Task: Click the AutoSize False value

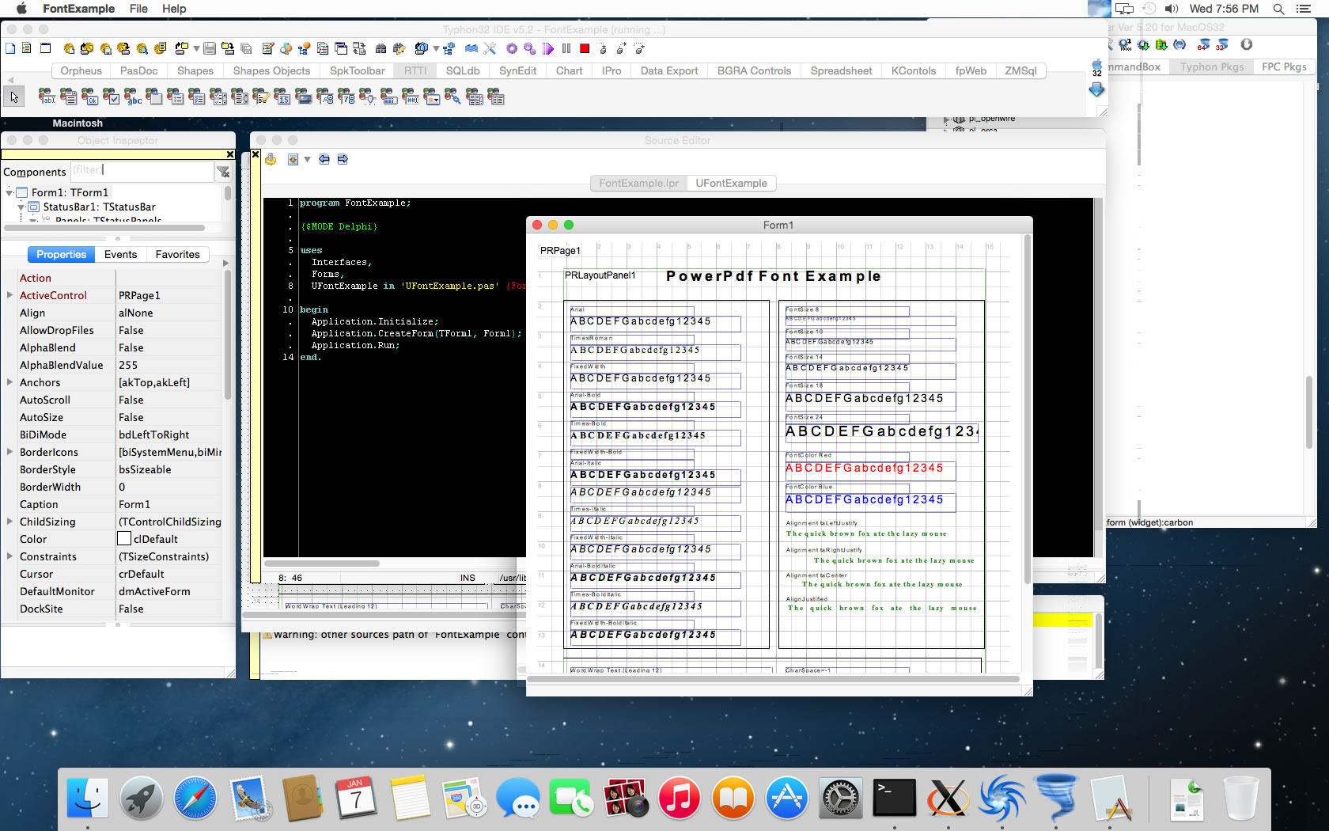Action: [x=169, y=417]
